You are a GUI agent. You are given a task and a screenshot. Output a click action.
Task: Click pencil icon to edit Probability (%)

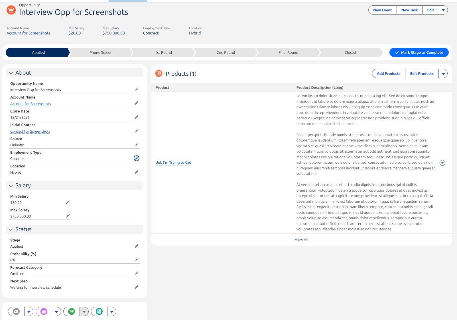coord(137,260)
